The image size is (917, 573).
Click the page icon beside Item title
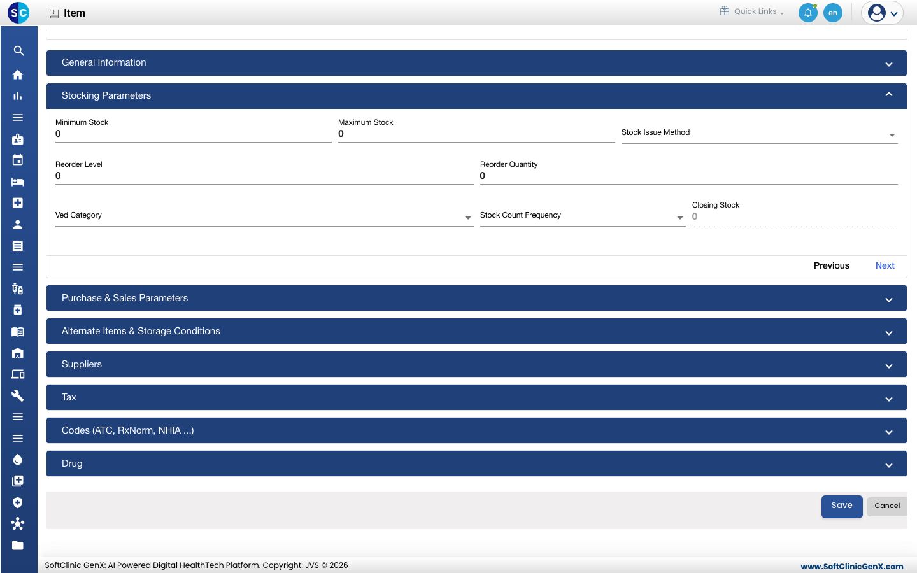(54, 13)
